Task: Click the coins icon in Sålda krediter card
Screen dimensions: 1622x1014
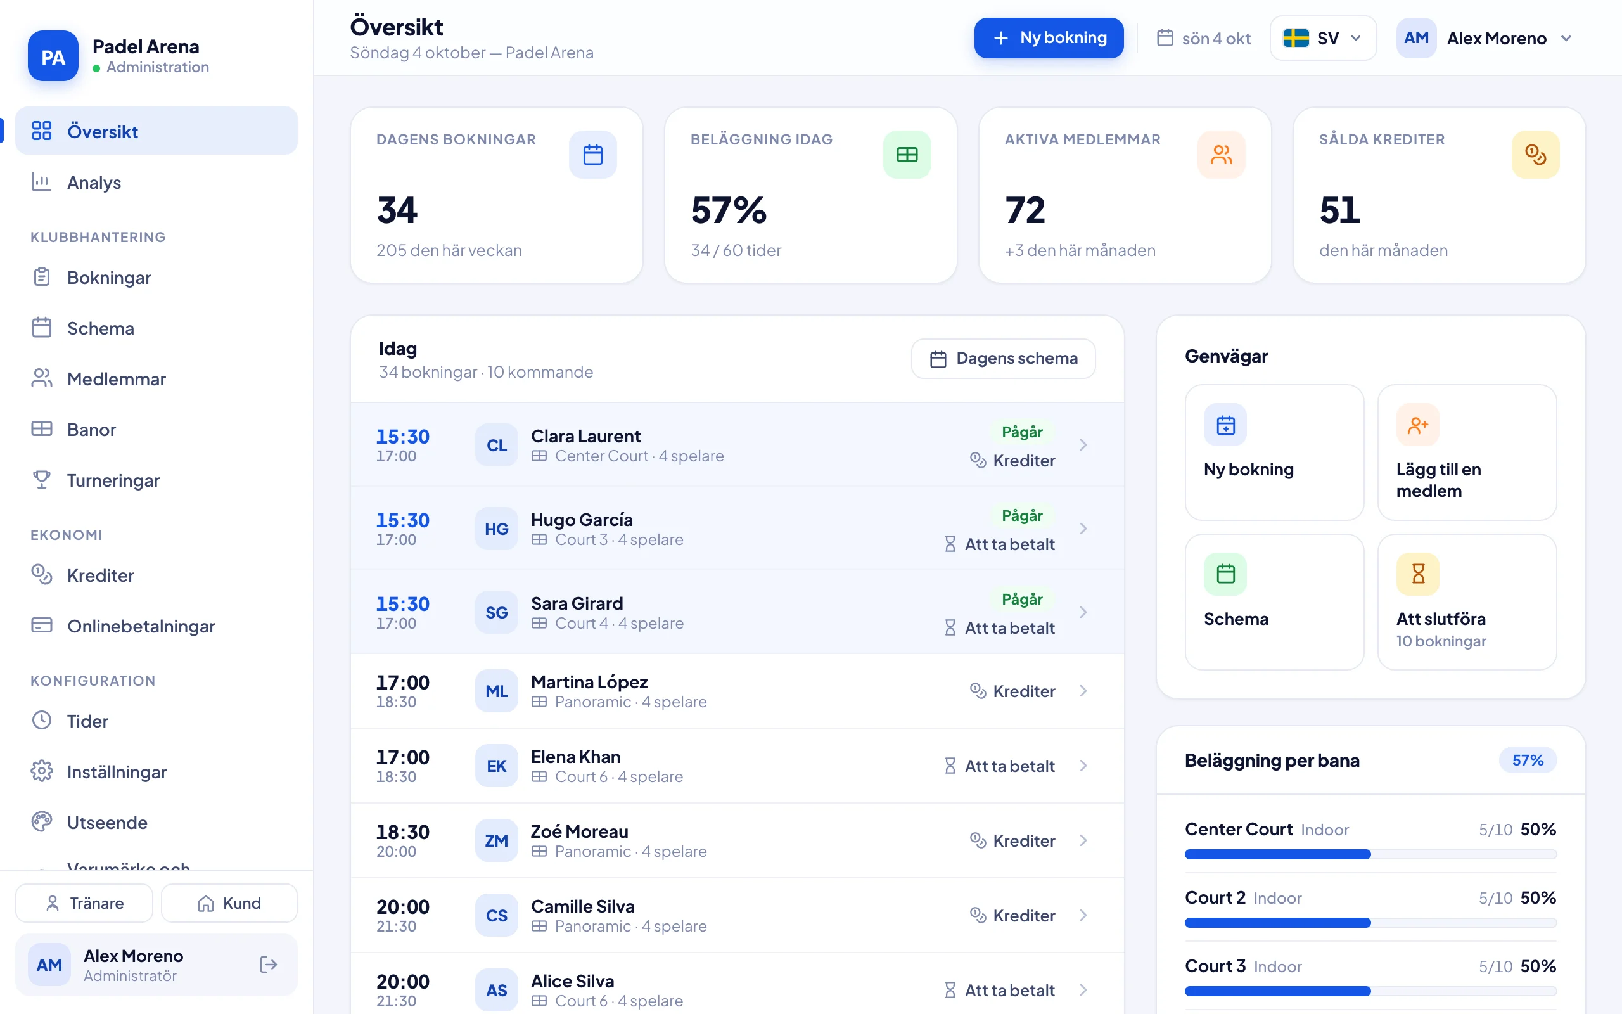Action: click(1536, 155)
